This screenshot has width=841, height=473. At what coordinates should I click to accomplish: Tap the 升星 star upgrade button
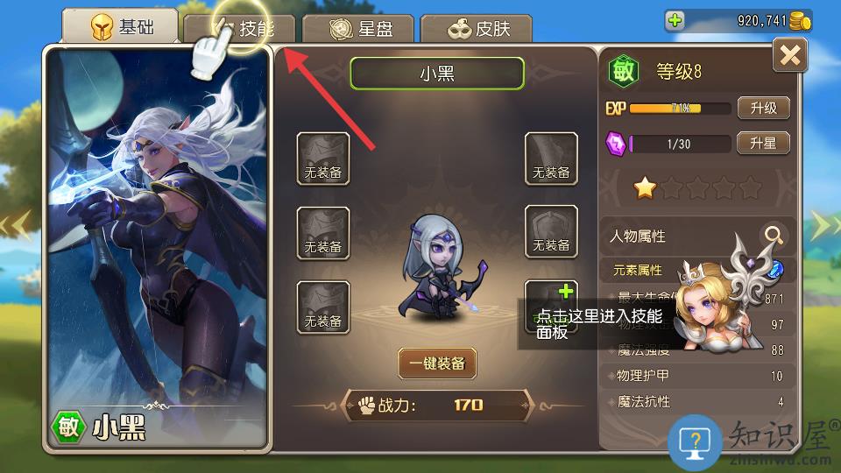tap(763, 143)
